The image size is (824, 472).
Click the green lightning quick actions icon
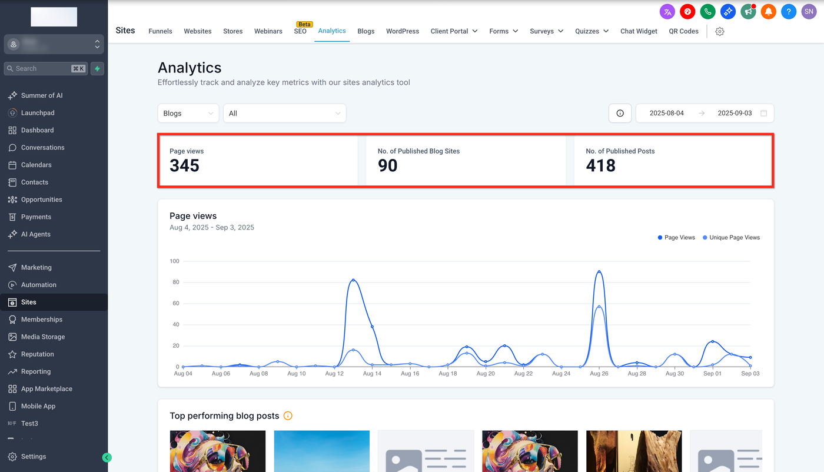97,68
